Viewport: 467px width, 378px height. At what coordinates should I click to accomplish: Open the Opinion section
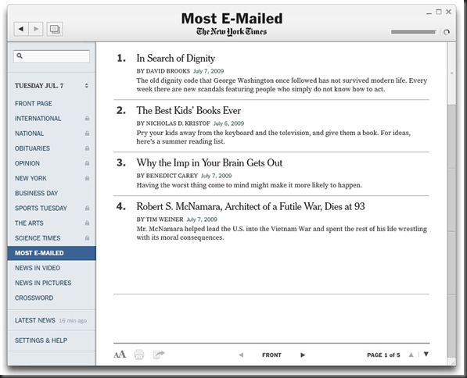(x=27, y=163)
